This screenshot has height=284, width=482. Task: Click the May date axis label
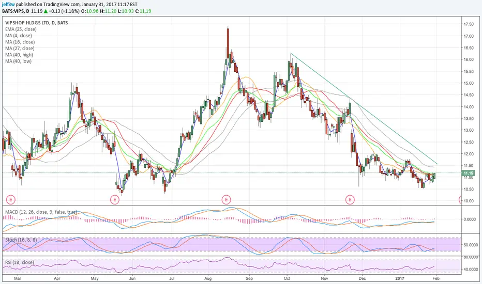coord(95,278)
